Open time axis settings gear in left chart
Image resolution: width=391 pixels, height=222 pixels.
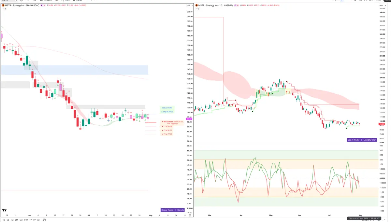point(190,215)
